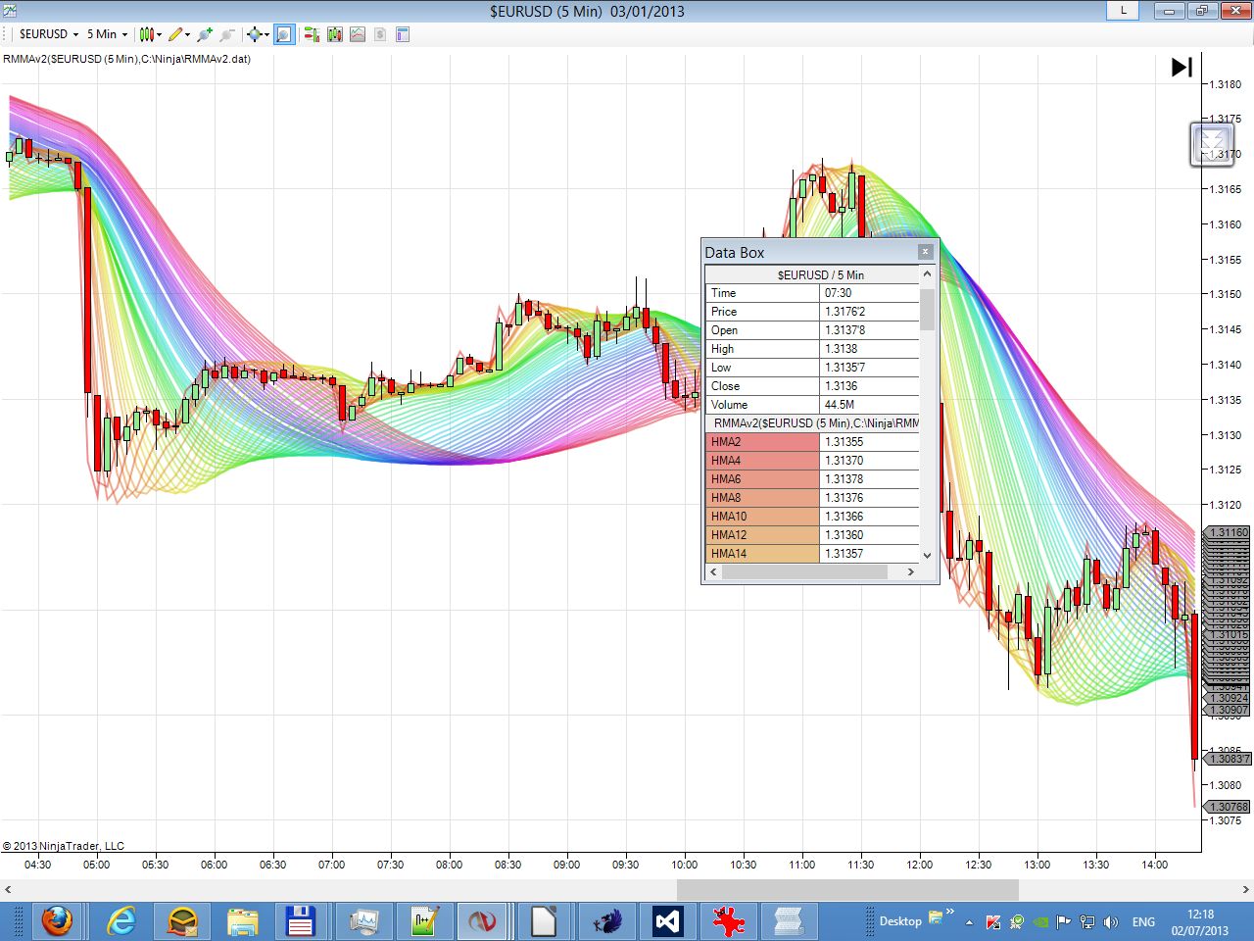Open File Explorer from the taskbar
The height and width of the screenshot is (941, 1254).
[x=242, y=921]
